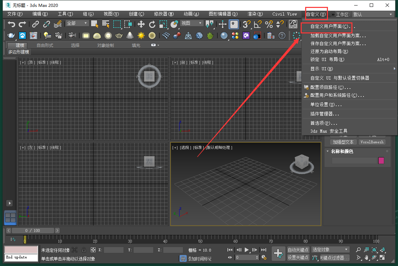
Task: Open the 选定对象 dropdown
Action: coord(330,250)
